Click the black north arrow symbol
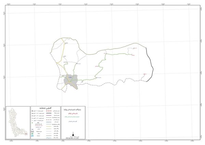Screen dimensions: 205x145 [73, 134]
